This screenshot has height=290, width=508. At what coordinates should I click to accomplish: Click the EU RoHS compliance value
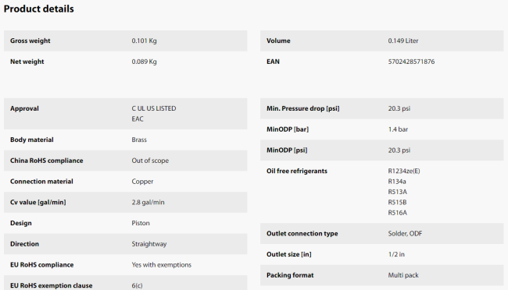(161, 265)
